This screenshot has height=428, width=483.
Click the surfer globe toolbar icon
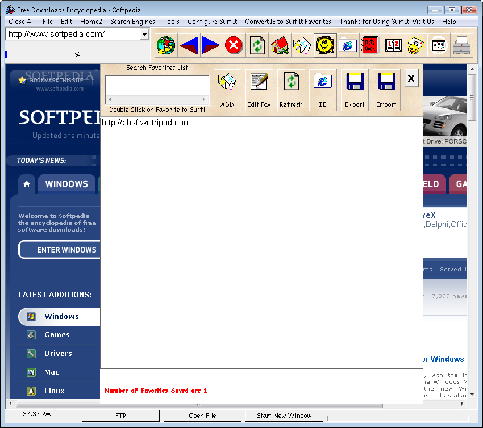166,45
